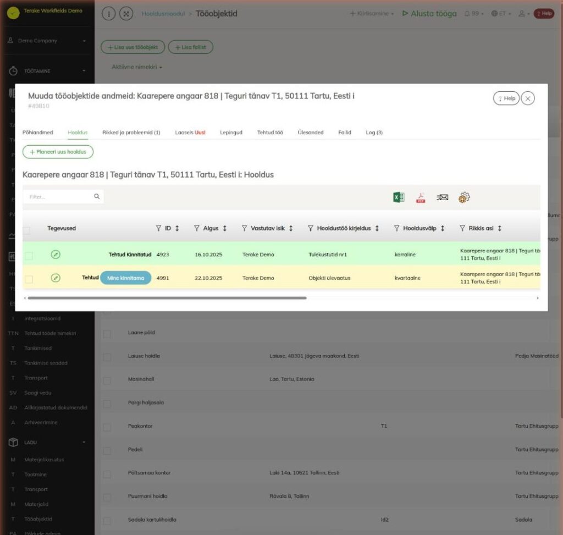
Task: Click the search magnifier in Filter box
Action: tap(97, 196)
